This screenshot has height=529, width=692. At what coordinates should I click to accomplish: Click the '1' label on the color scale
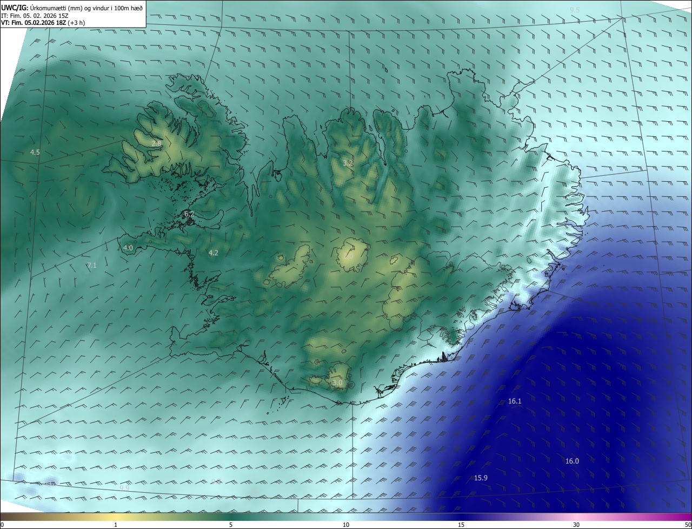click(116, 525)
